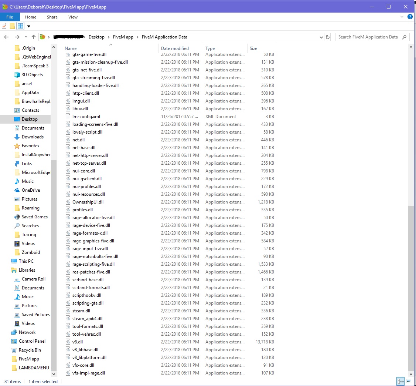Image resolution: width=416 pixels, height=386 pixels.
Task: Open the File menu tab
Action: (x=10, y=17)
